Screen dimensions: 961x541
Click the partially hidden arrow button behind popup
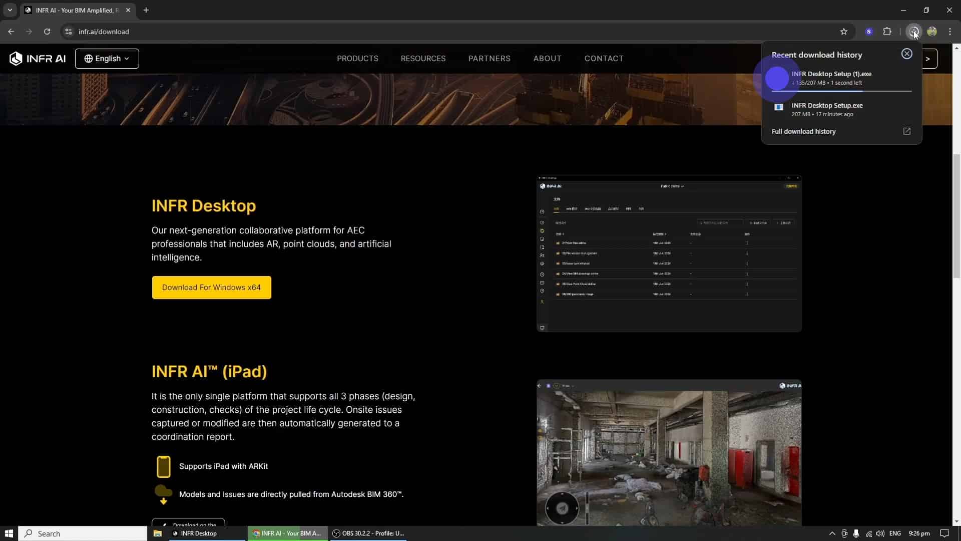click(929, 59)
